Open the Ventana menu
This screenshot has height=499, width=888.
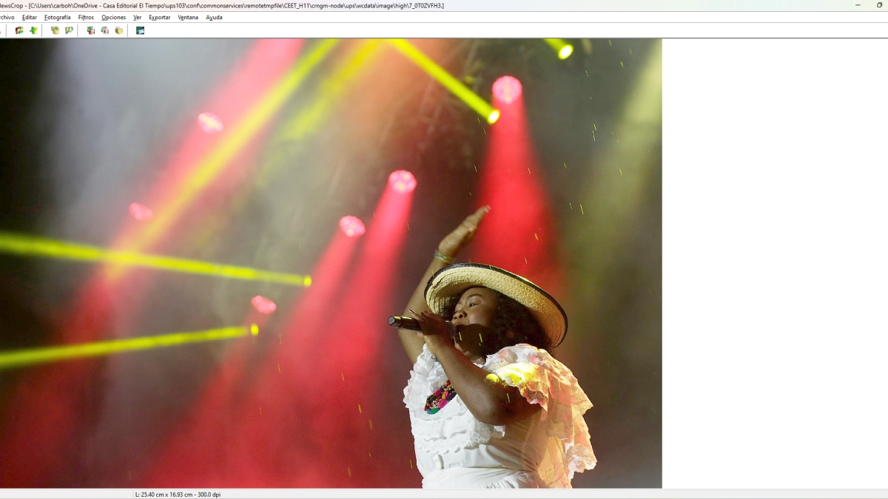[x=188, y=17]
